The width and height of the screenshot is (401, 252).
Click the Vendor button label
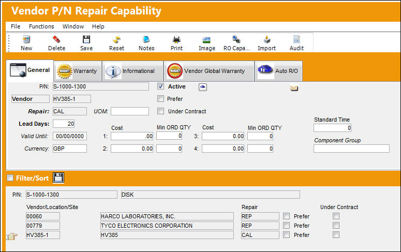click(x=30, y=99)
